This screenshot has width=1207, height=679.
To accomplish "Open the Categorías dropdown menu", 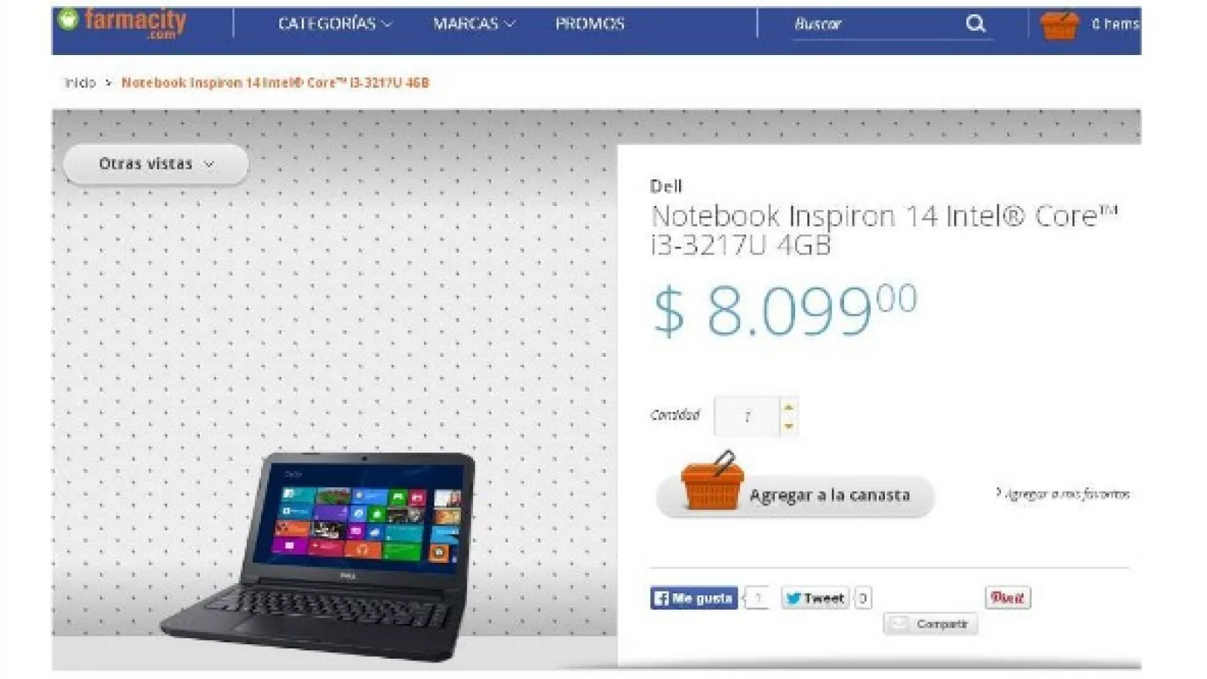I will click(x=335, y=24).
